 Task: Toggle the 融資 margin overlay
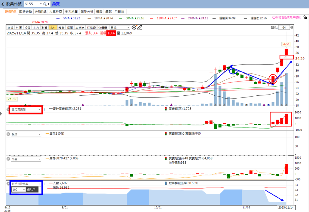[44, 28]
